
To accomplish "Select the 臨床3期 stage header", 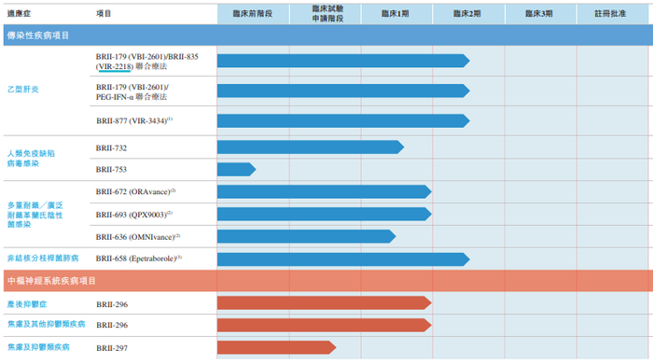I will coord(540,14).
